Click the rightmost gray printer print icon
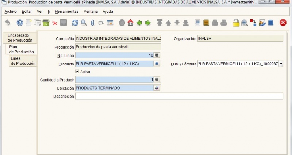292x155 pixels. click(223, 23)
